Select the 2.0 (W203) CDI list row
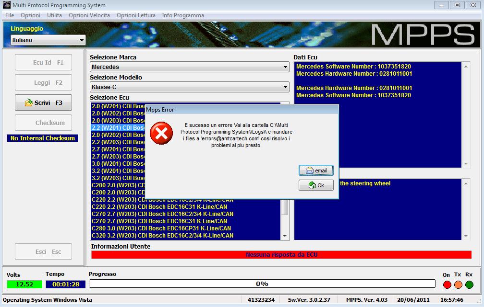484x307 pixels. (118, 120)
